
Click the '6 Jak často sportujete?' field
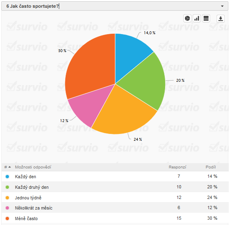pyautogui.click(x=115, y=6)
